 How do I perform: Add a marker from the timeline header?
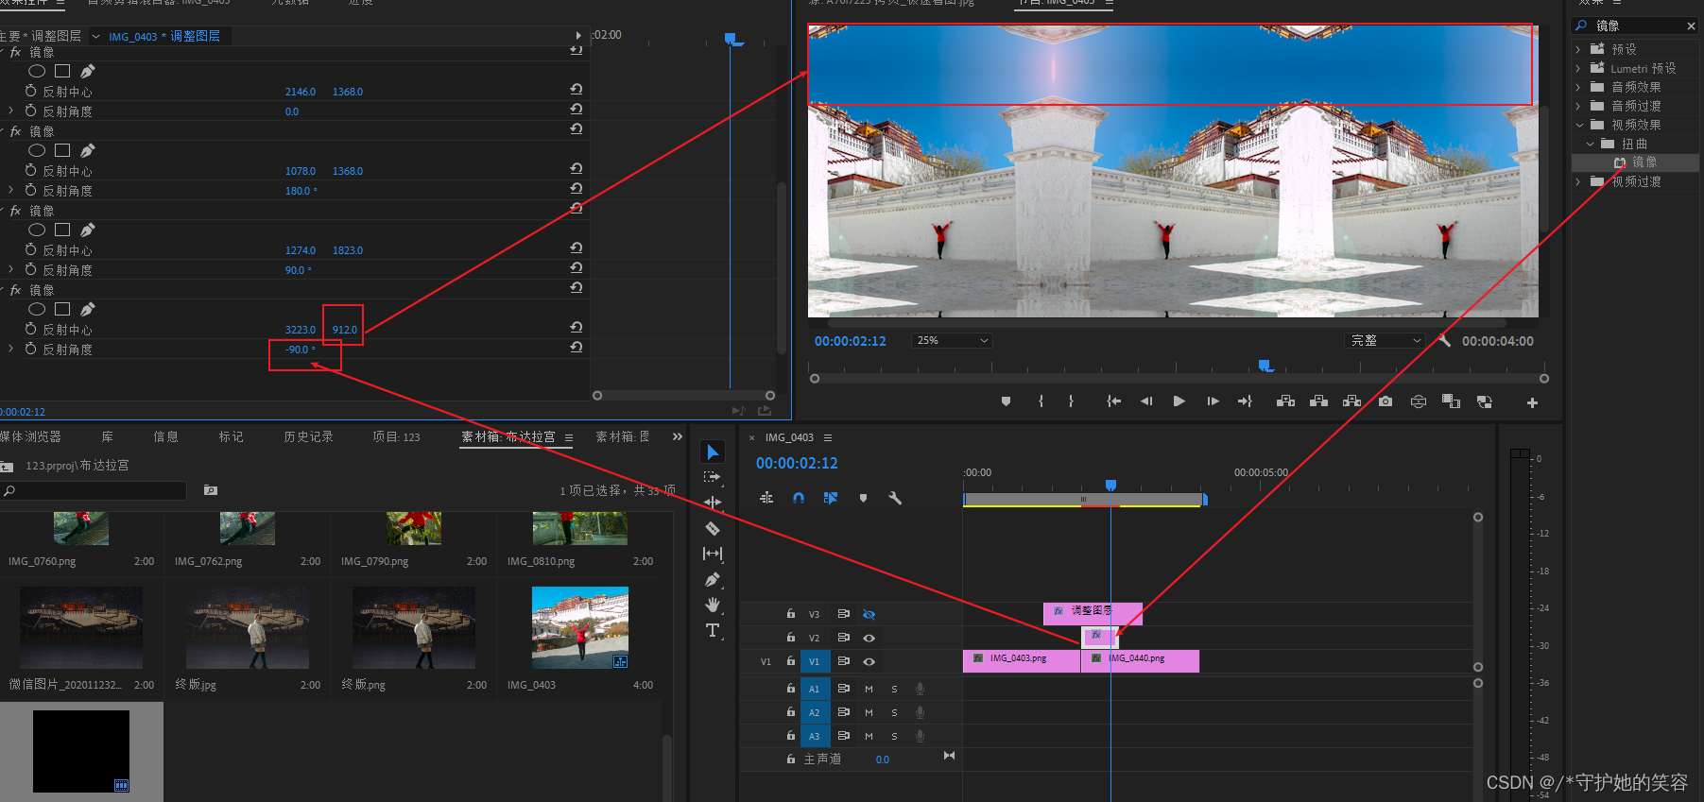(863, 498)
